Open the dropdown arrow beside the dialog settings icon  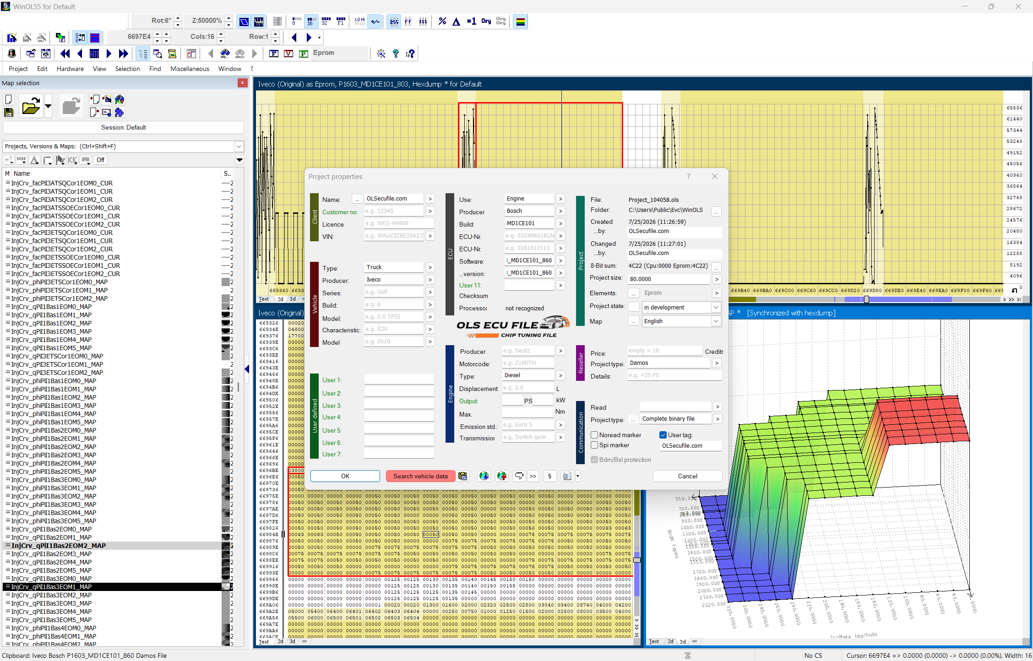click(577, 476)
